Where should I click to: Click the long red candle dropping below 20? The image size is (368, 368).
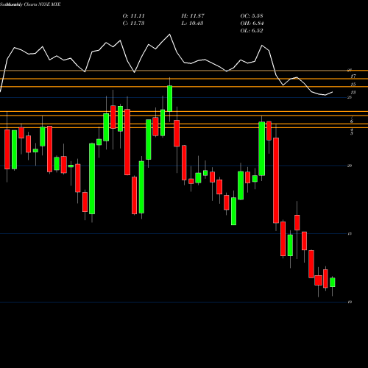[x=276, y=180]
